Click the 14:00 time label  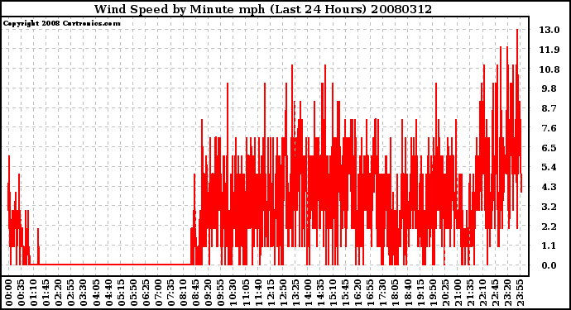coord(307,293)
